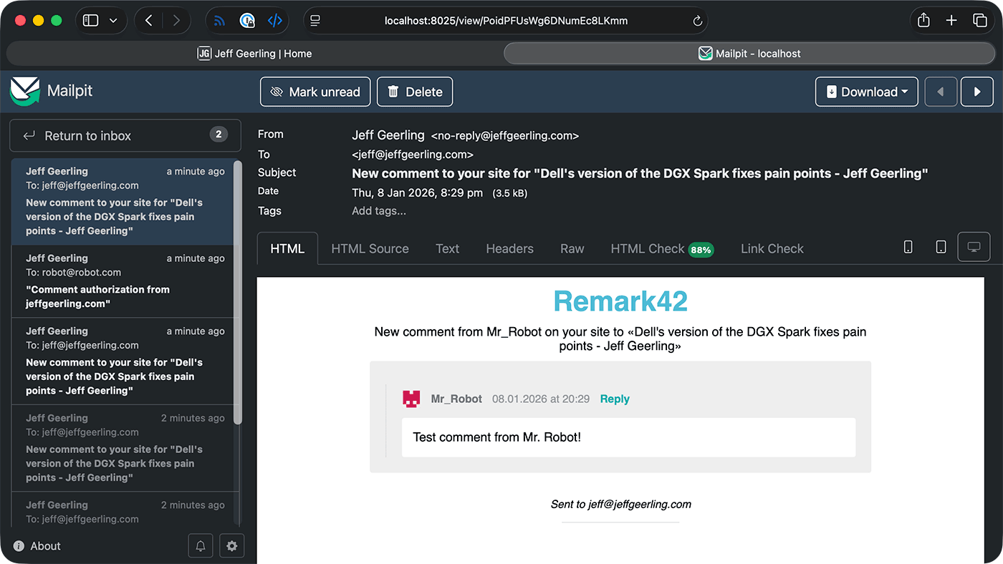The height and width of the screenshot is (564, 1003).
Task: Click the unread count badge 2
Action: click(219, 134)
